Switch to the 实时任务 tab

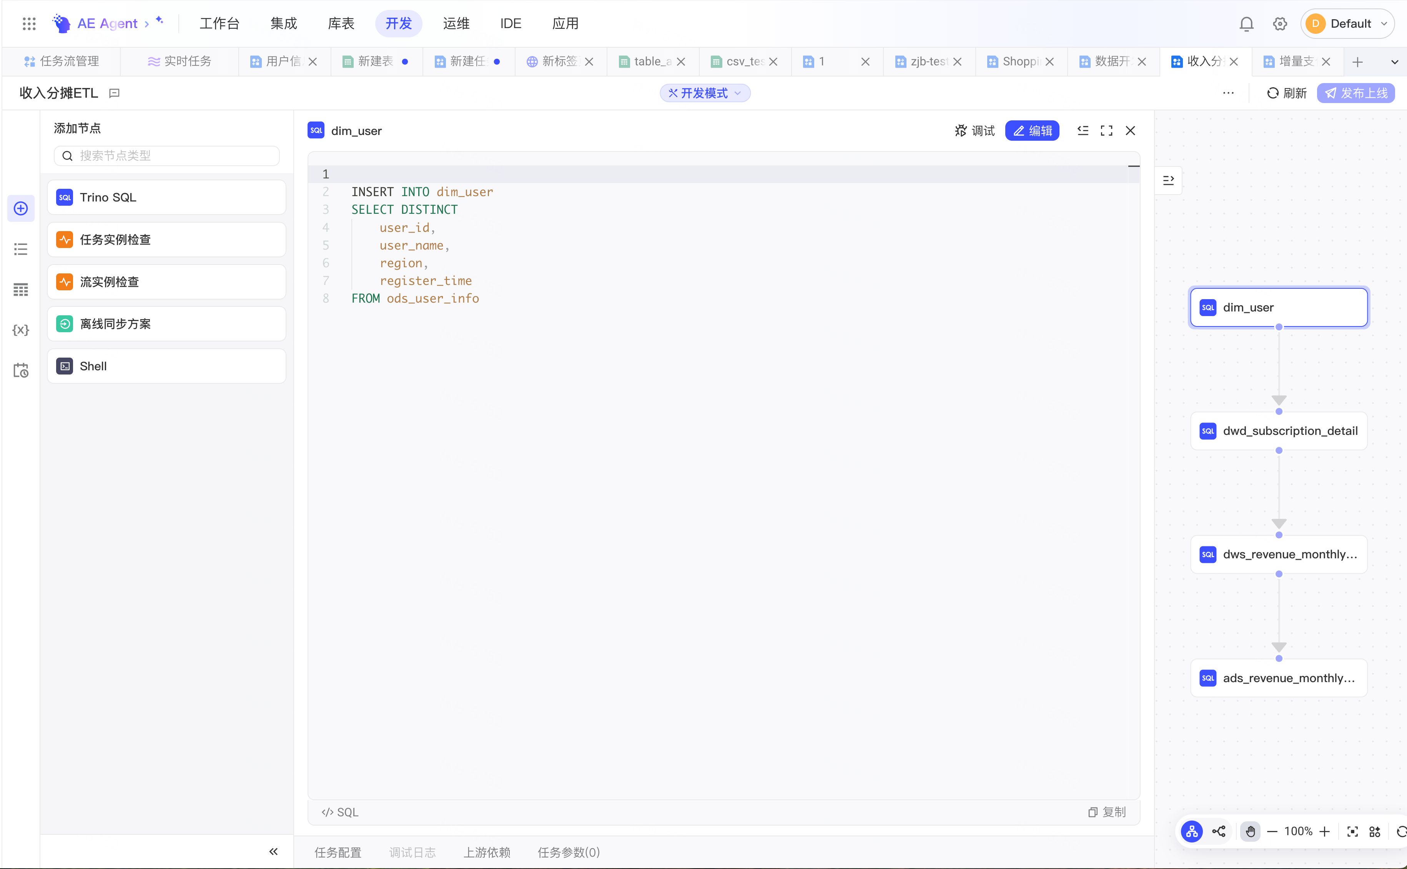click(180, 62)
